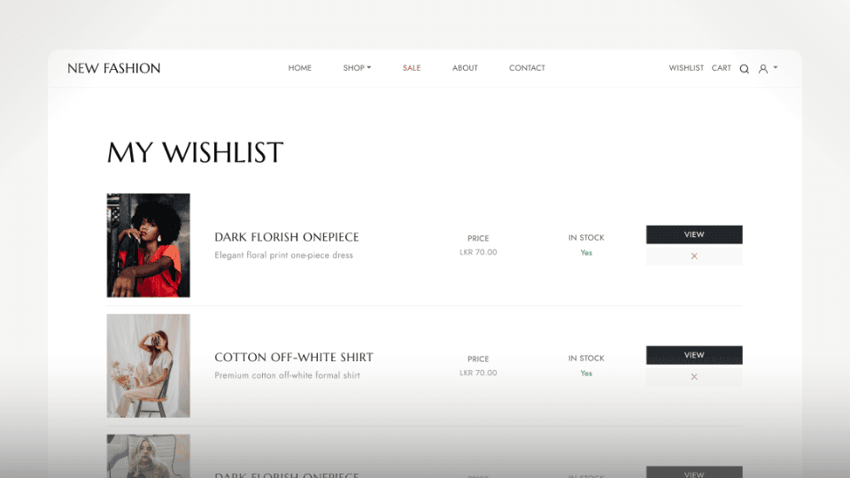Expand the SHOP dropdown menu

[x=357, y=68]
